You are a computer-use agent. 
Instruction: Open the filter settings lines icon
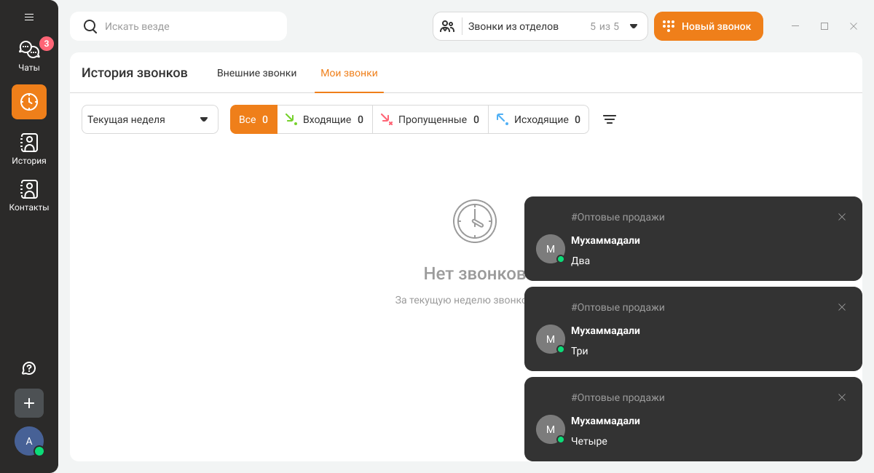click(x=610, y=119)
